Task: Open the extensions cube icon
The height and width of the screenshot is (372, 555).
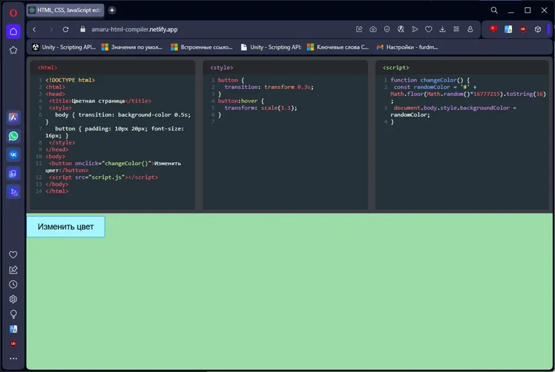Action: click(x=538, y=29)
